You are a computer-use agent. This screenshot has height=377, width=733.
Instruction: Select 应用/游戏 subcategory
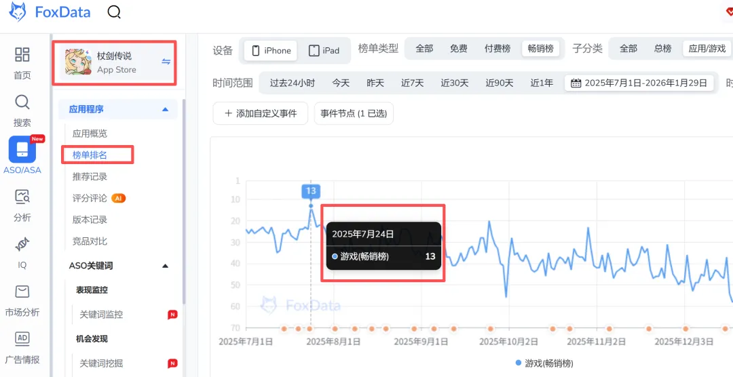point(707,49)
